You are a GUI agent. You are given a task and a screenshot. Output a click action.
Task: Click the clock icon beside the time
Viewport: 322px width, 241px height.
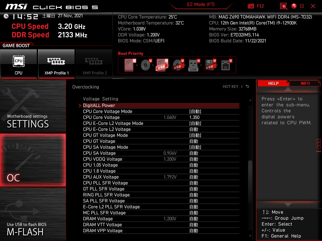[6, 16]
